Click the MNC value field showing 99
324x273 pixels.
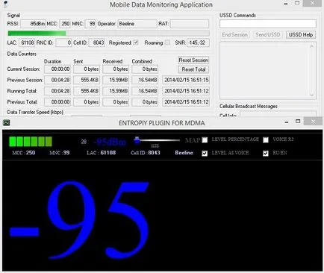[x=90, y=24]
